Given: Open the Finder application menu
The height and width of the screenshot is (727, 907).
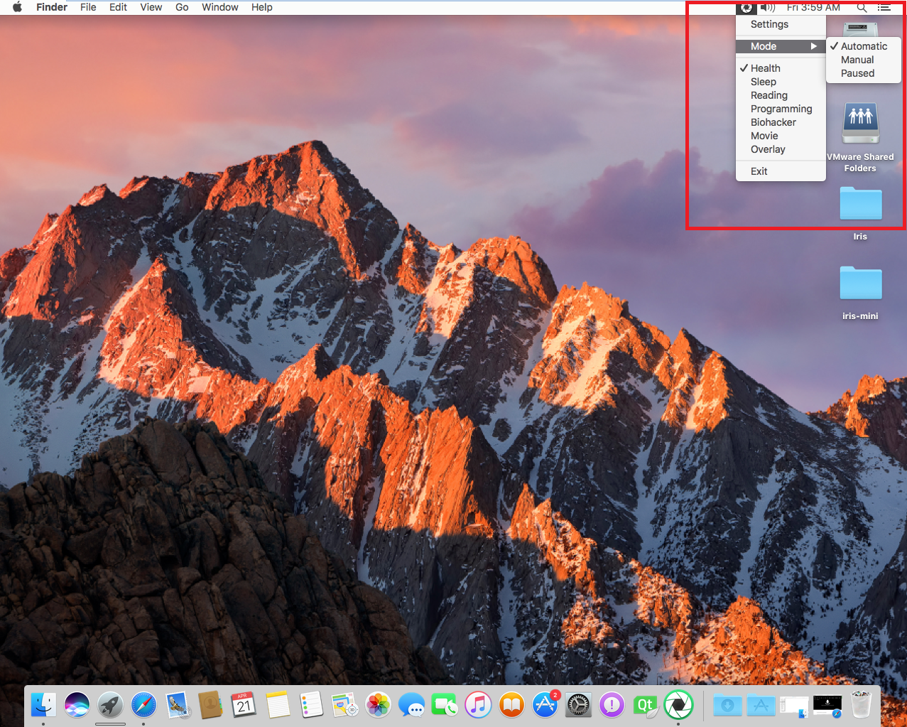Looking at the screenshot, I should coord(52,7).
